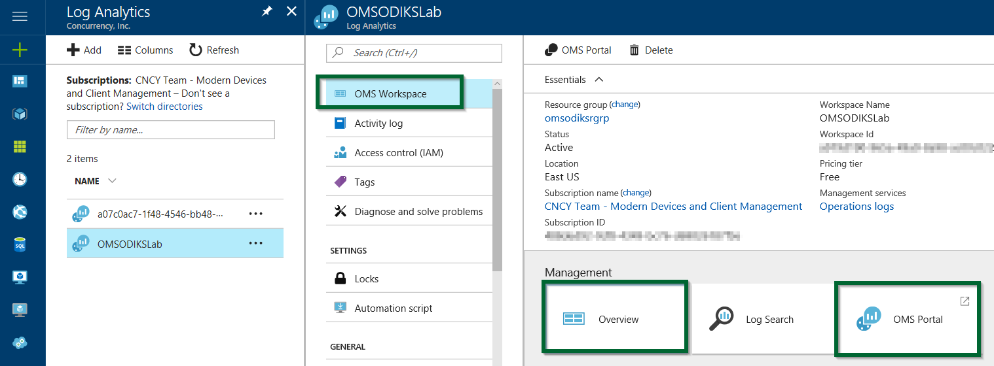Pin the Log Analytics blade

point(267,12)
